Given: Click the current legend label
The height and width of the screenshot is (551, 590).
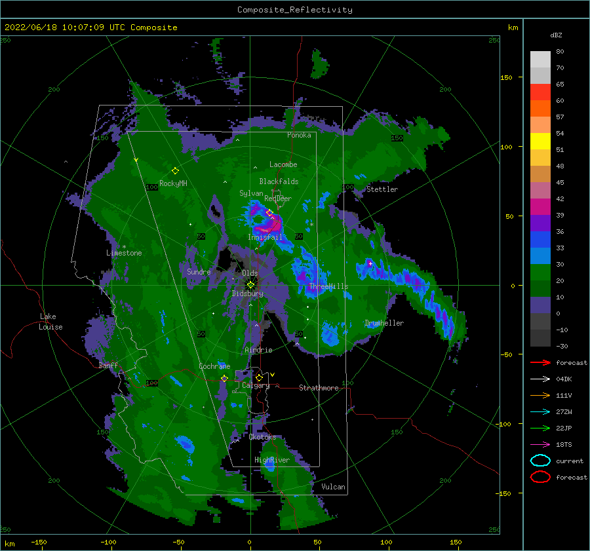Looking at the screenshot, I should (x=570, y=461).
